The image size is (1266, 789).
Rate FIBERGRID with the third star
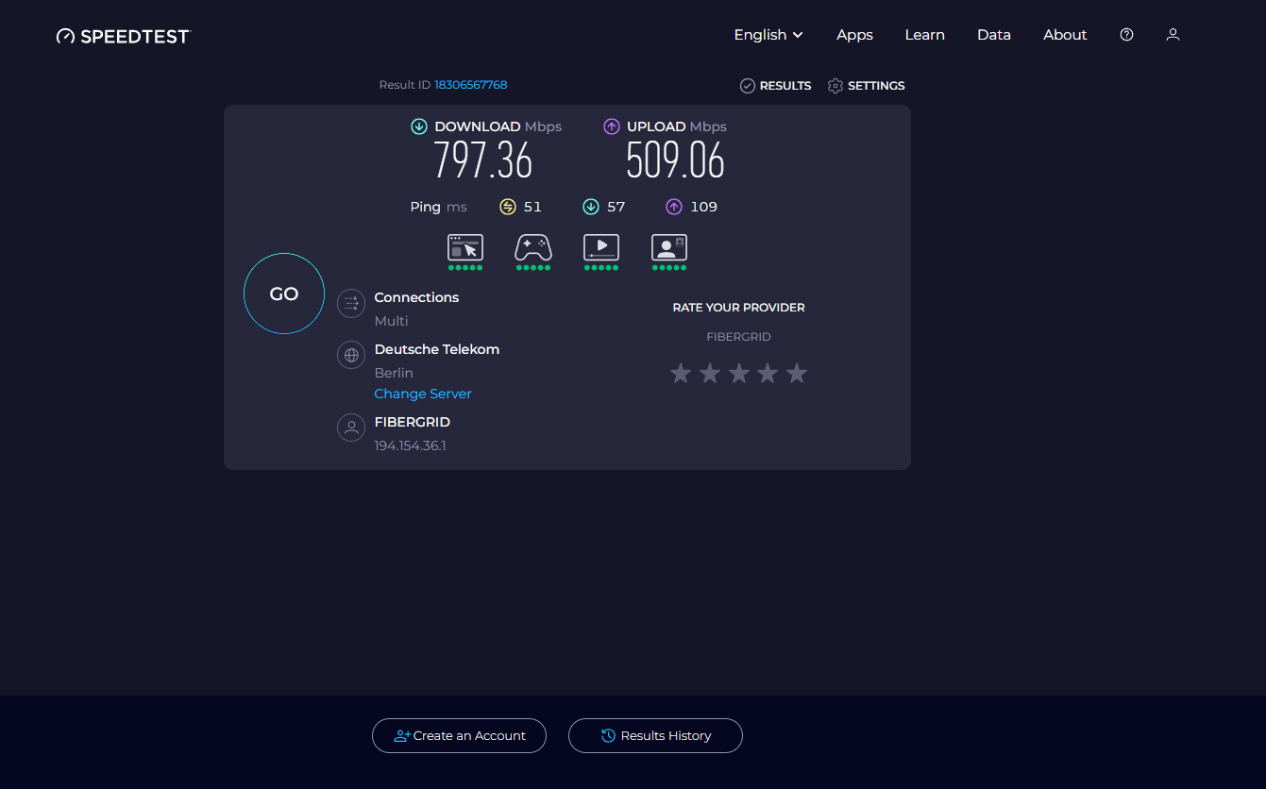tap(738, 373)
